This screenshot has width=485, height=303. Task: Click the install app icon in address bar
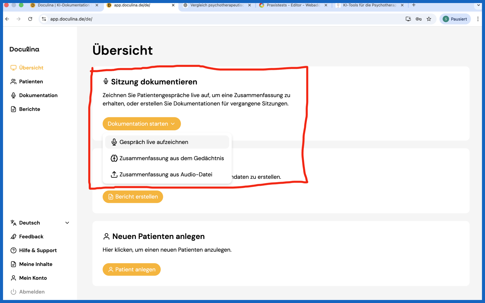[x=408, y=19]
